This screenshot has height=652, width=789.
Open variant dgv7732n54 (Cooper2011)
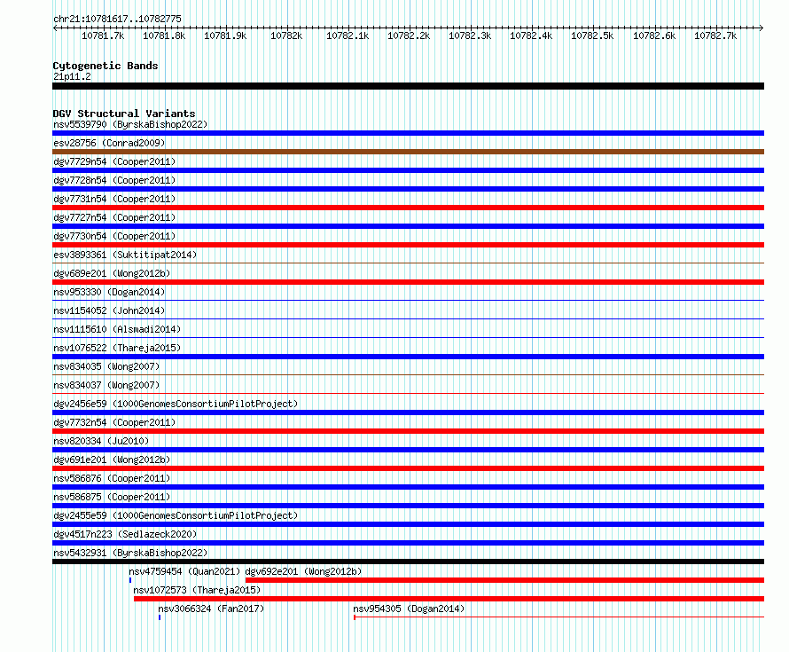114,422
